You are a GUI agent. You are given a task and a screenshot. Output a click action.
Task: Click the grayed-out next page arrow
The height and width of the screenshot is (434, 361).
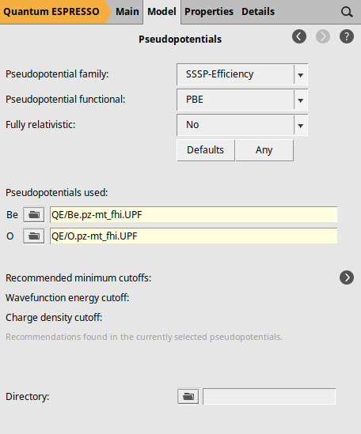tap(323, 36)
